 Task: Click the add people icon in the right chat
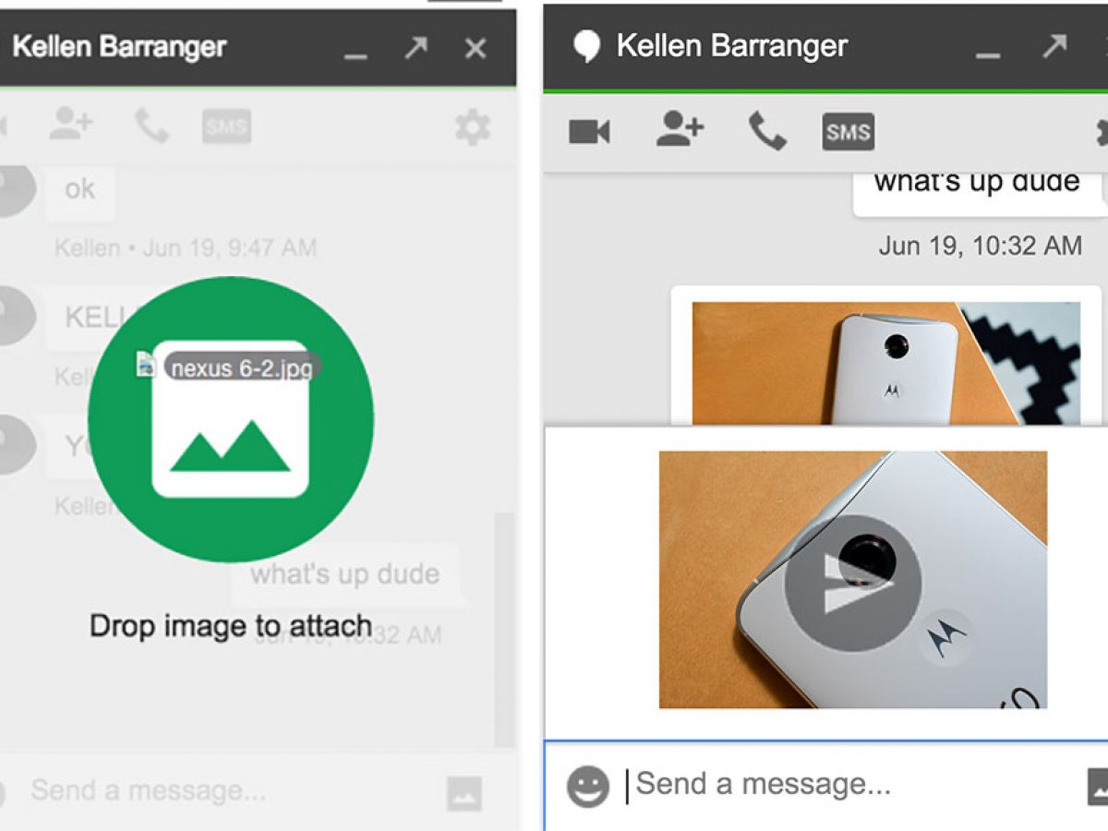click(x=680, y=130)
